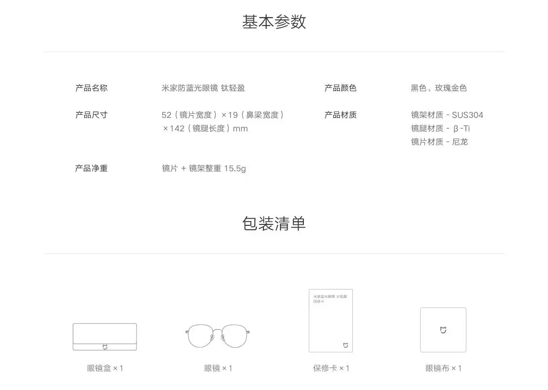This screenshot has height=390, width=548.
Task: Click the lens cloth illustration
Action: click(443, 330)
